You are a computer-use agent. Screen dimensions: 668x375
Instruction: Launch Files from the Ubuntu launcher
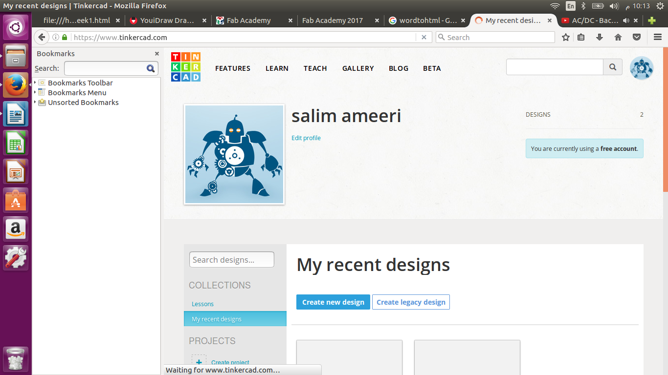[16, 56]
